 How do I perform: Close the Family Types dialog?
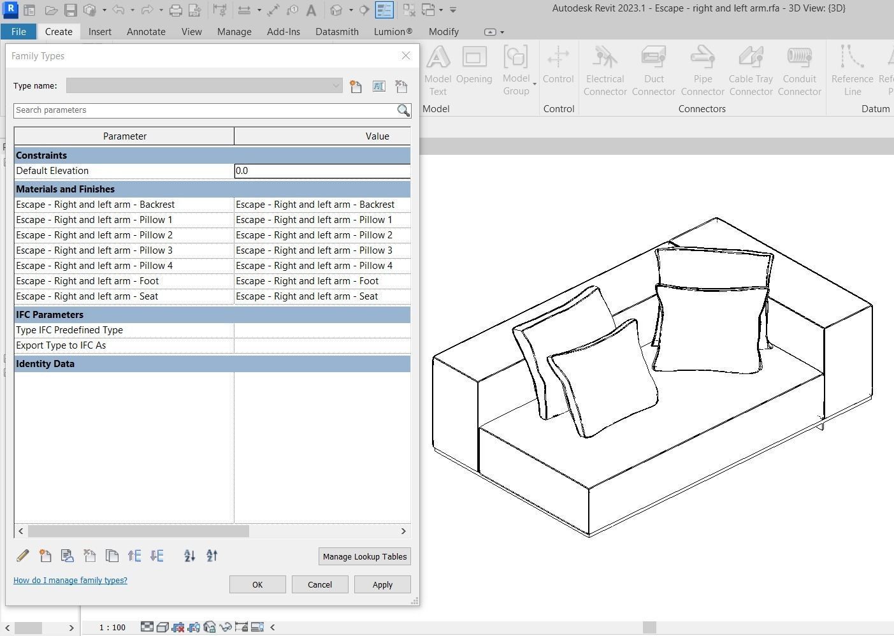point(406,55)
